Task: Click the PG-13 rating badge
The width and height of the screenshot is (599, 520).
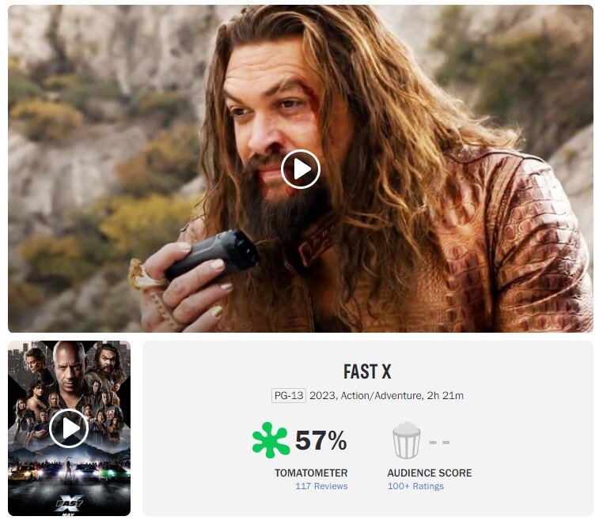Action: coord(289,396)
